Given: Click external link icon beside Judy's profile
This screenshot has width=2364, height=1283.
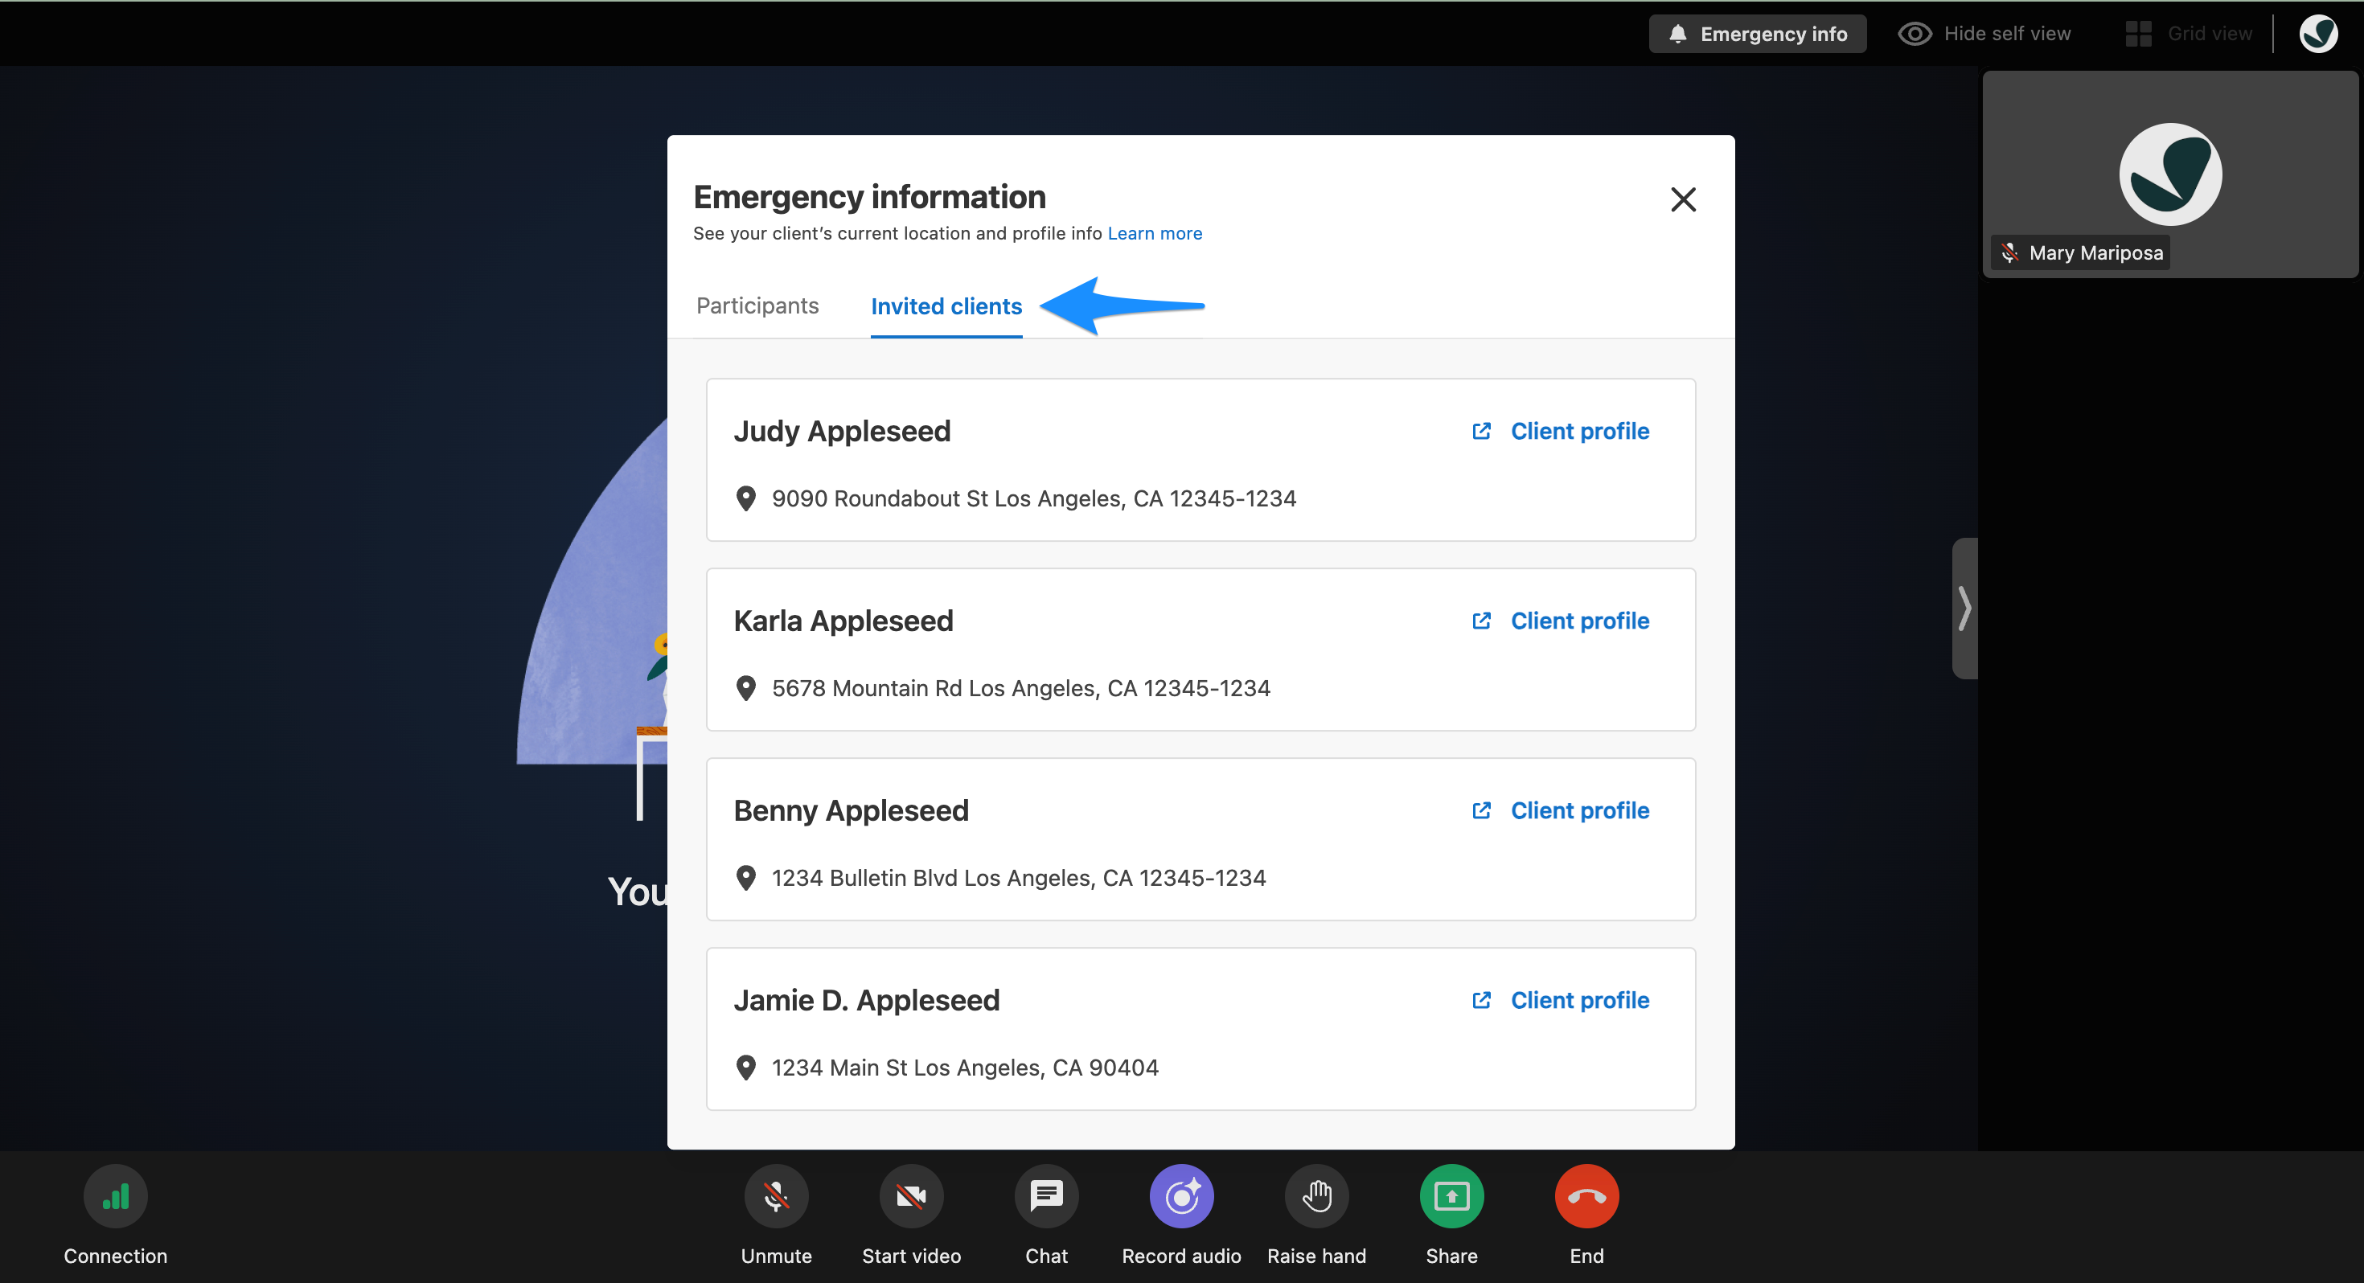Looking at the screenshot, I should [1481, 432].
